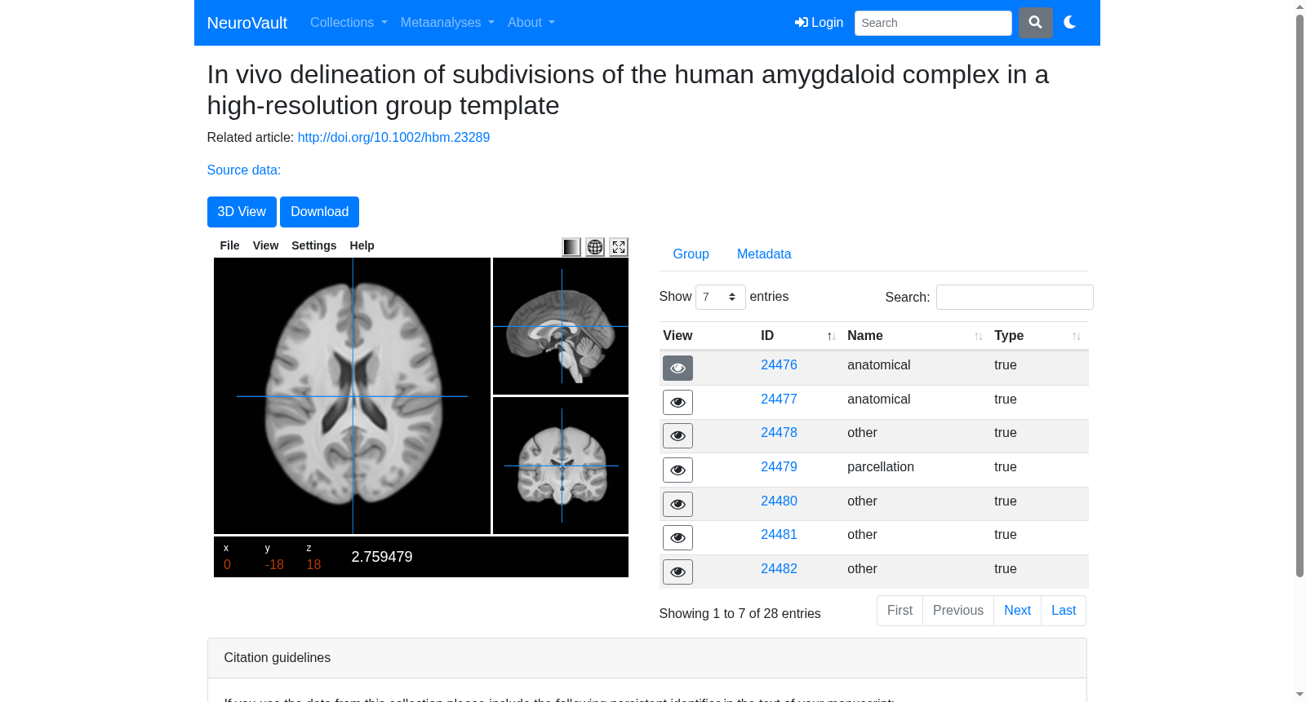Expand the viewer to fullscreen

coord(619,247)
